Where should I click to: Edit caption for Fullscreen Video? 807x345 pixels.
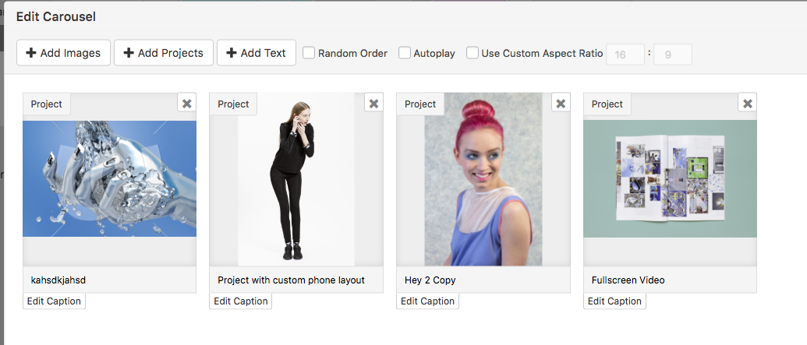coord(614,301)
